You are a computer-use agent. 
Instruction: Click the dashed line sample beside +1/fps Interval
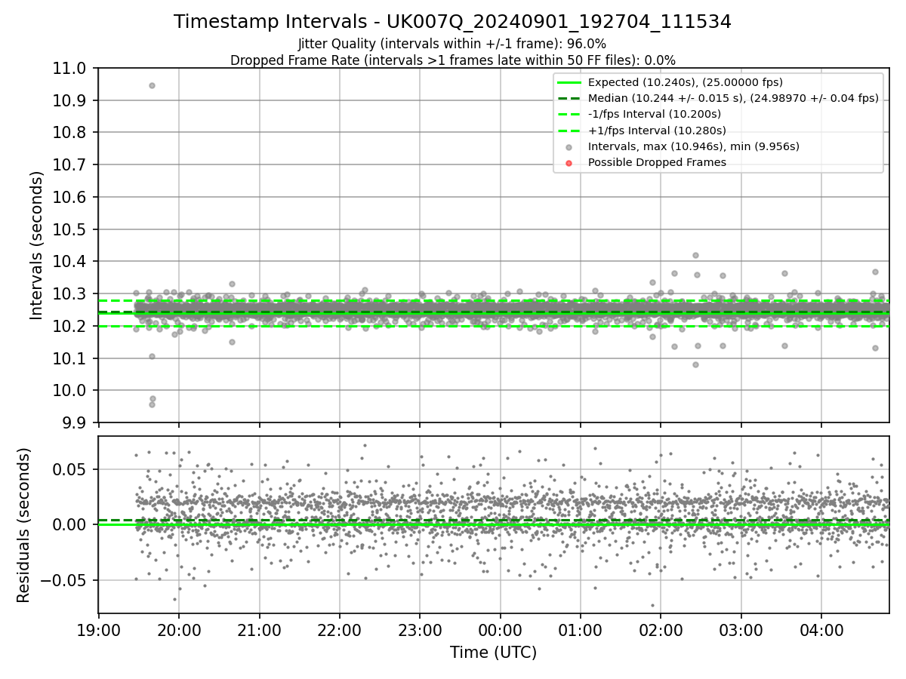pos(570,130)
